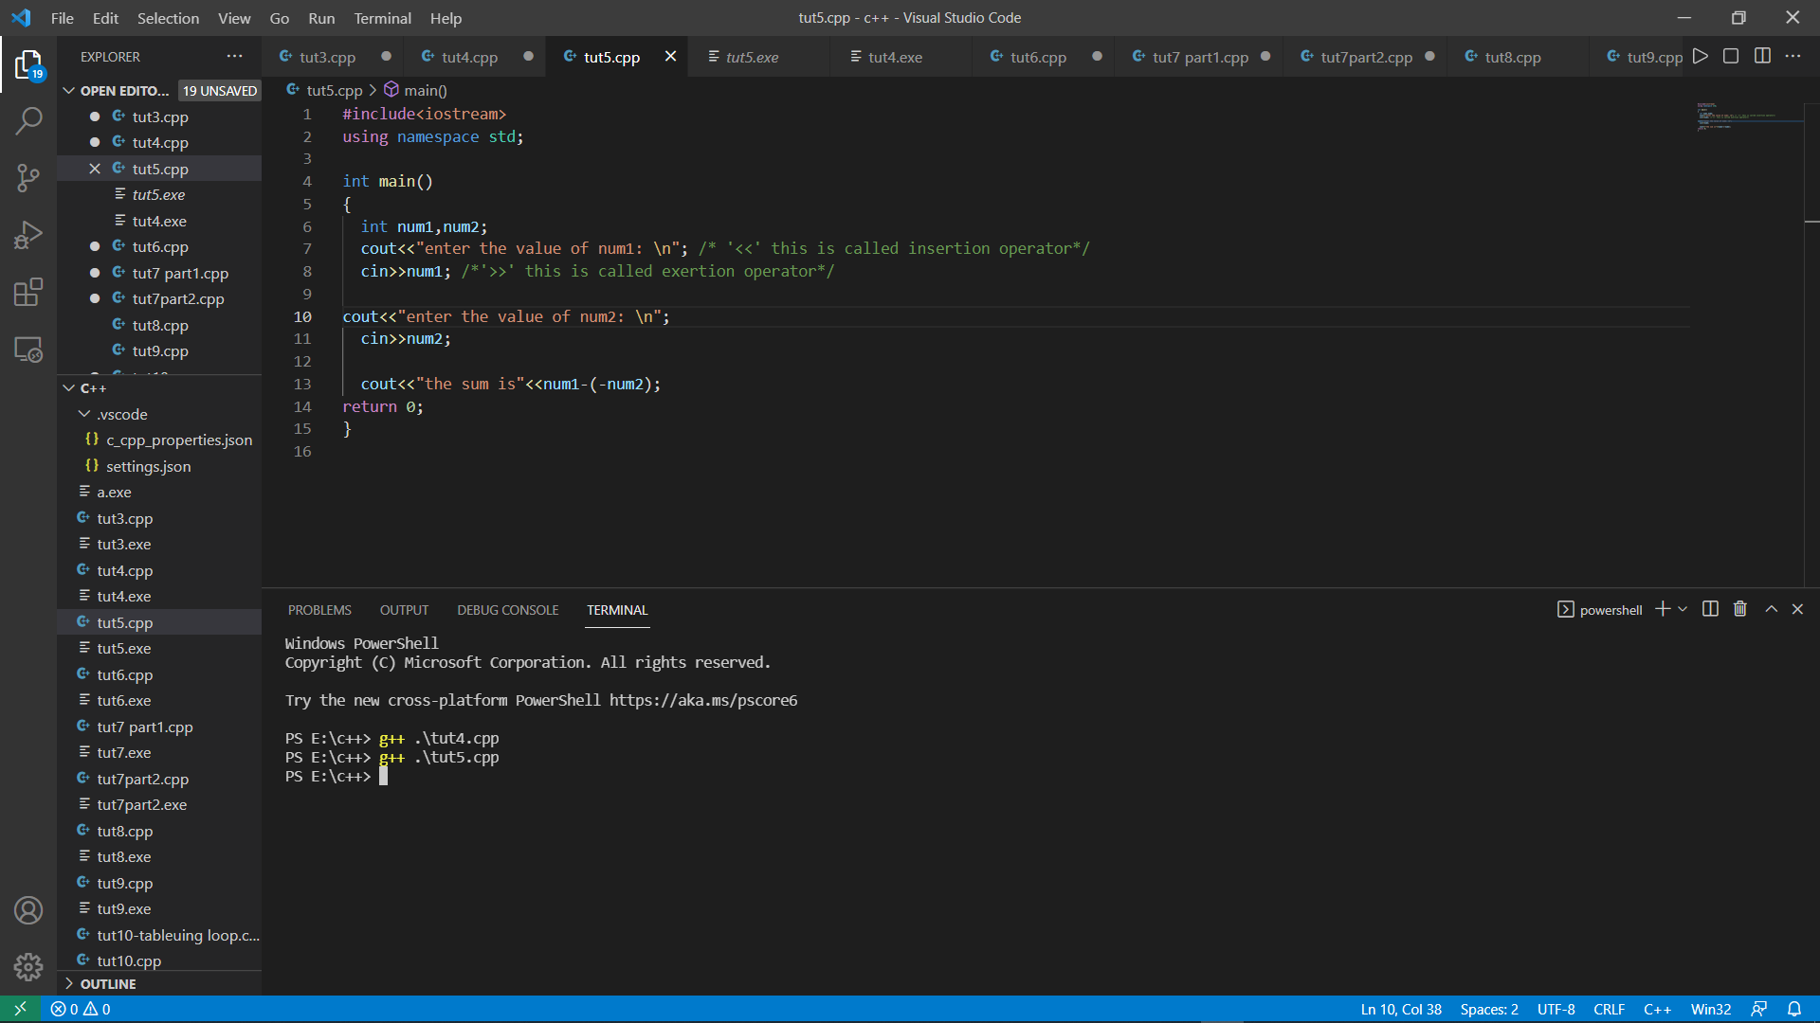Open editor More Actions ellipsis
The height and width of the screenshot is (1023, 1820).
(x=1793, y=57)
